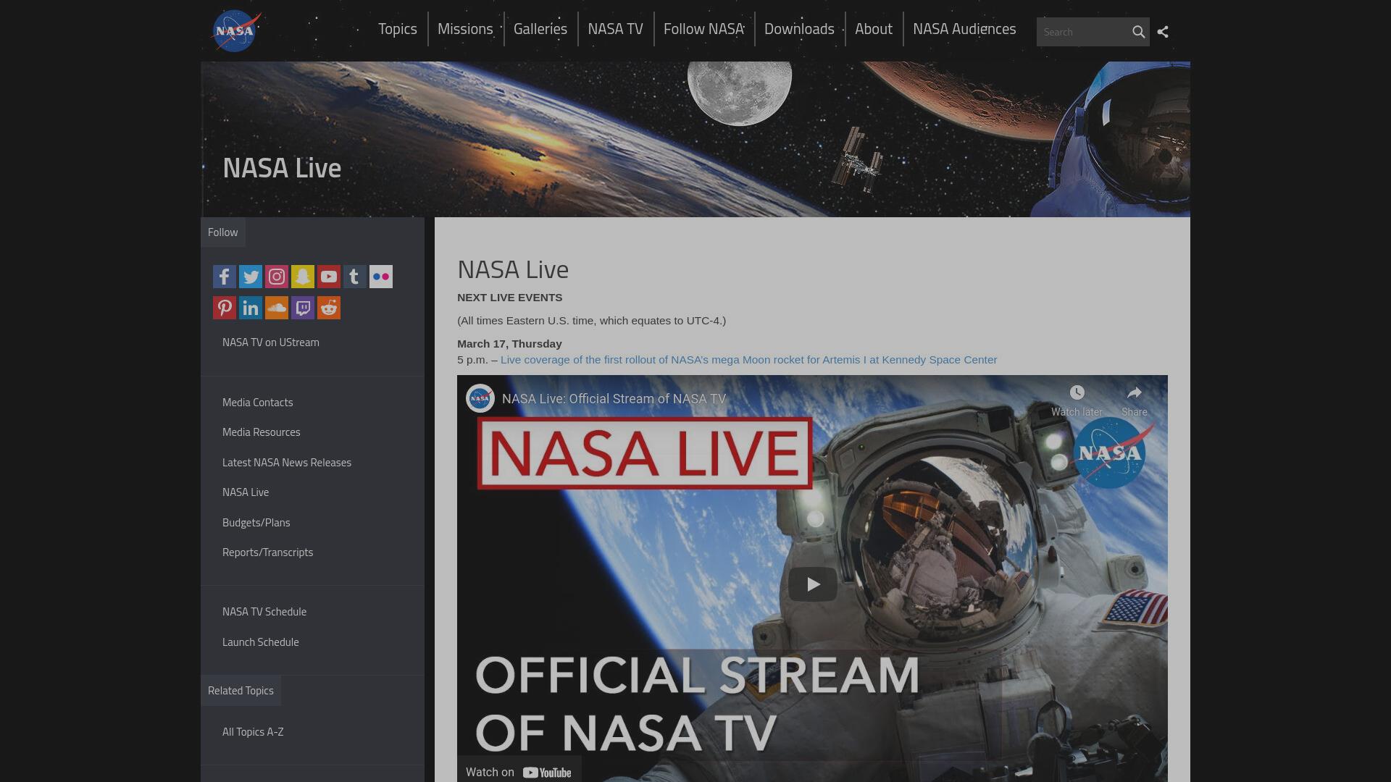Image resolution: width=1391 pixels, height=782 pixels.
Task: Open the Galleries menu
Action: [540, 29]
